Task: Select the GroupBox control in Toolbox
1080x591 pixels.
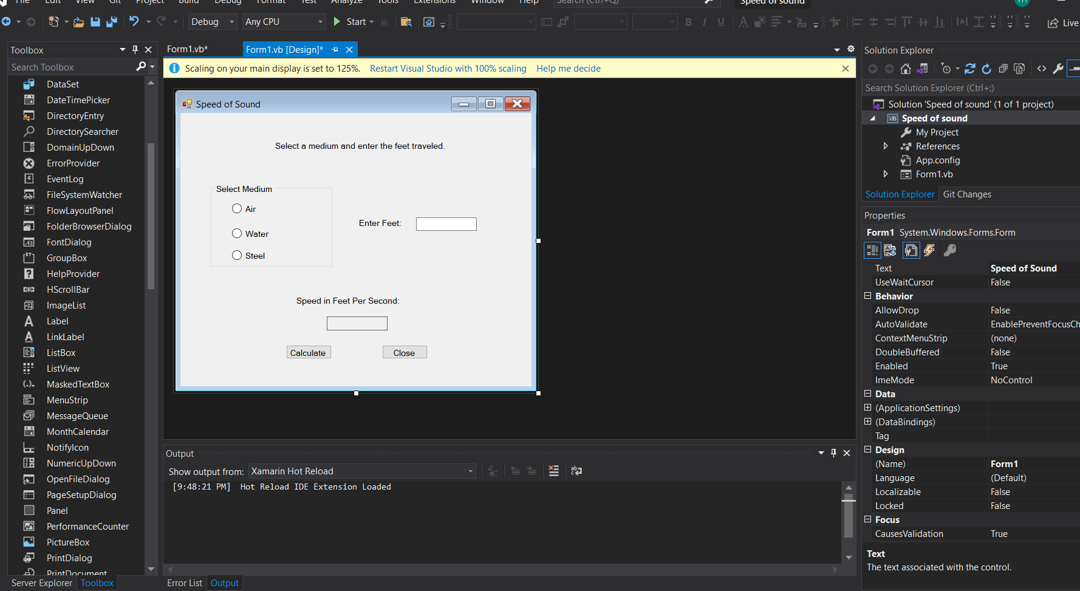Action: 67,258
